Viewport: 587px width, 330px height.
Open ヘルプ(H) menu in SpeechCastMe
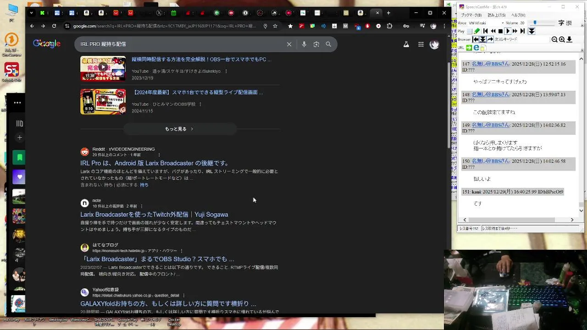(518, 15)
